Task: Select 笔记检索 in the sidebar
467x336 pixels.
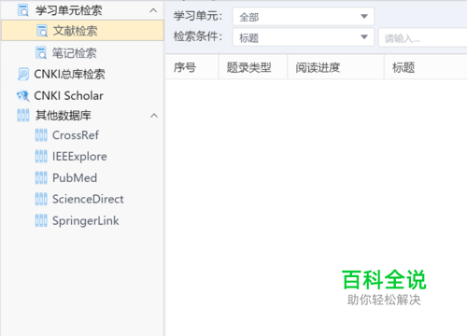Action: click(x=74, y=53)
